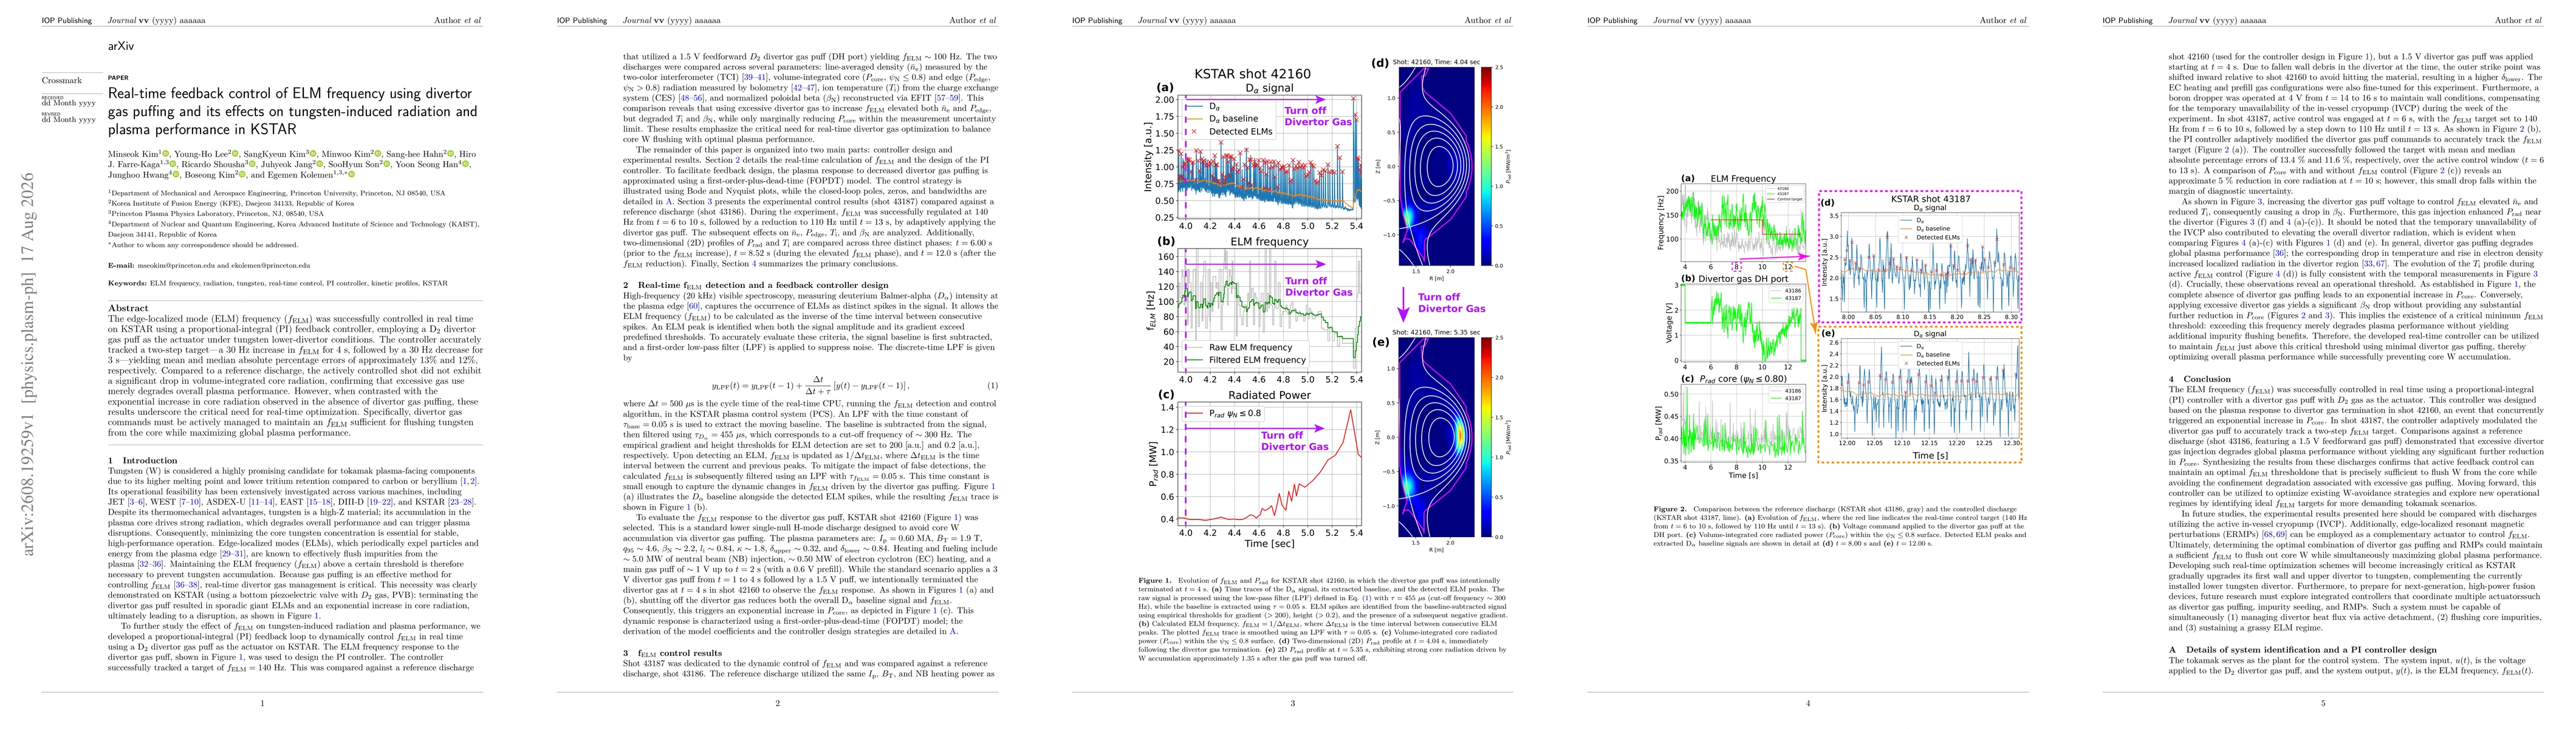Click the 'KSTAR shot 43187' figure title
Viewport: 2576px width, 729px height.
pos(1930,199)
